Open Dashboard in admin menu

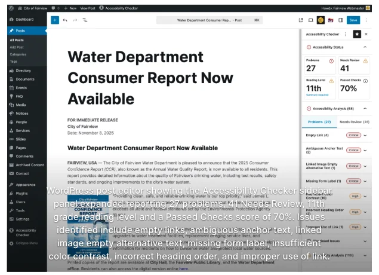point(27,19)
